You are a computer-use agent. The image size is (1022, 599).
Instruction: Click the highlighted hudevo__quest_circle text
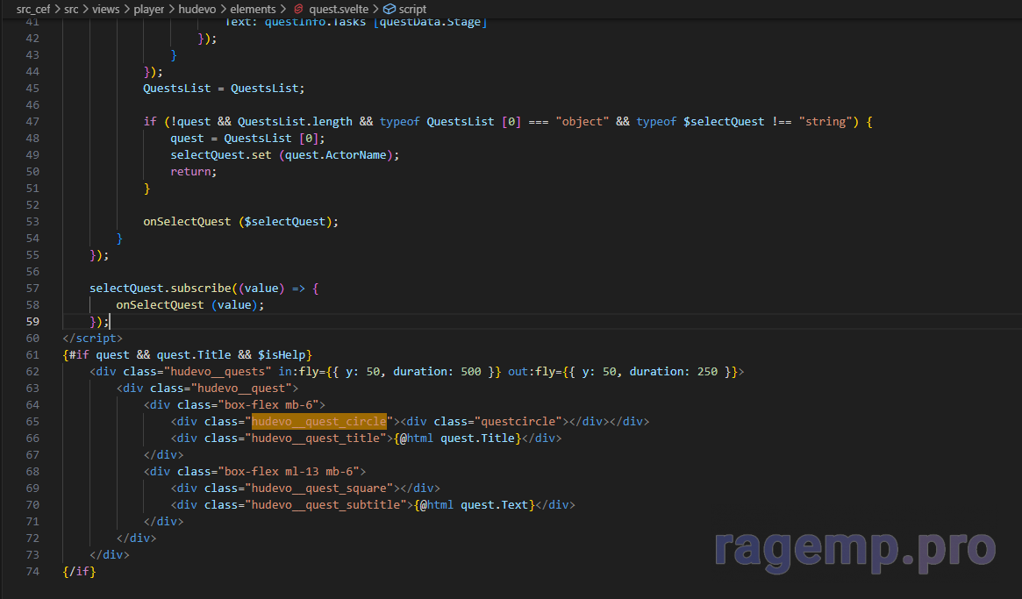pos(318,422)
